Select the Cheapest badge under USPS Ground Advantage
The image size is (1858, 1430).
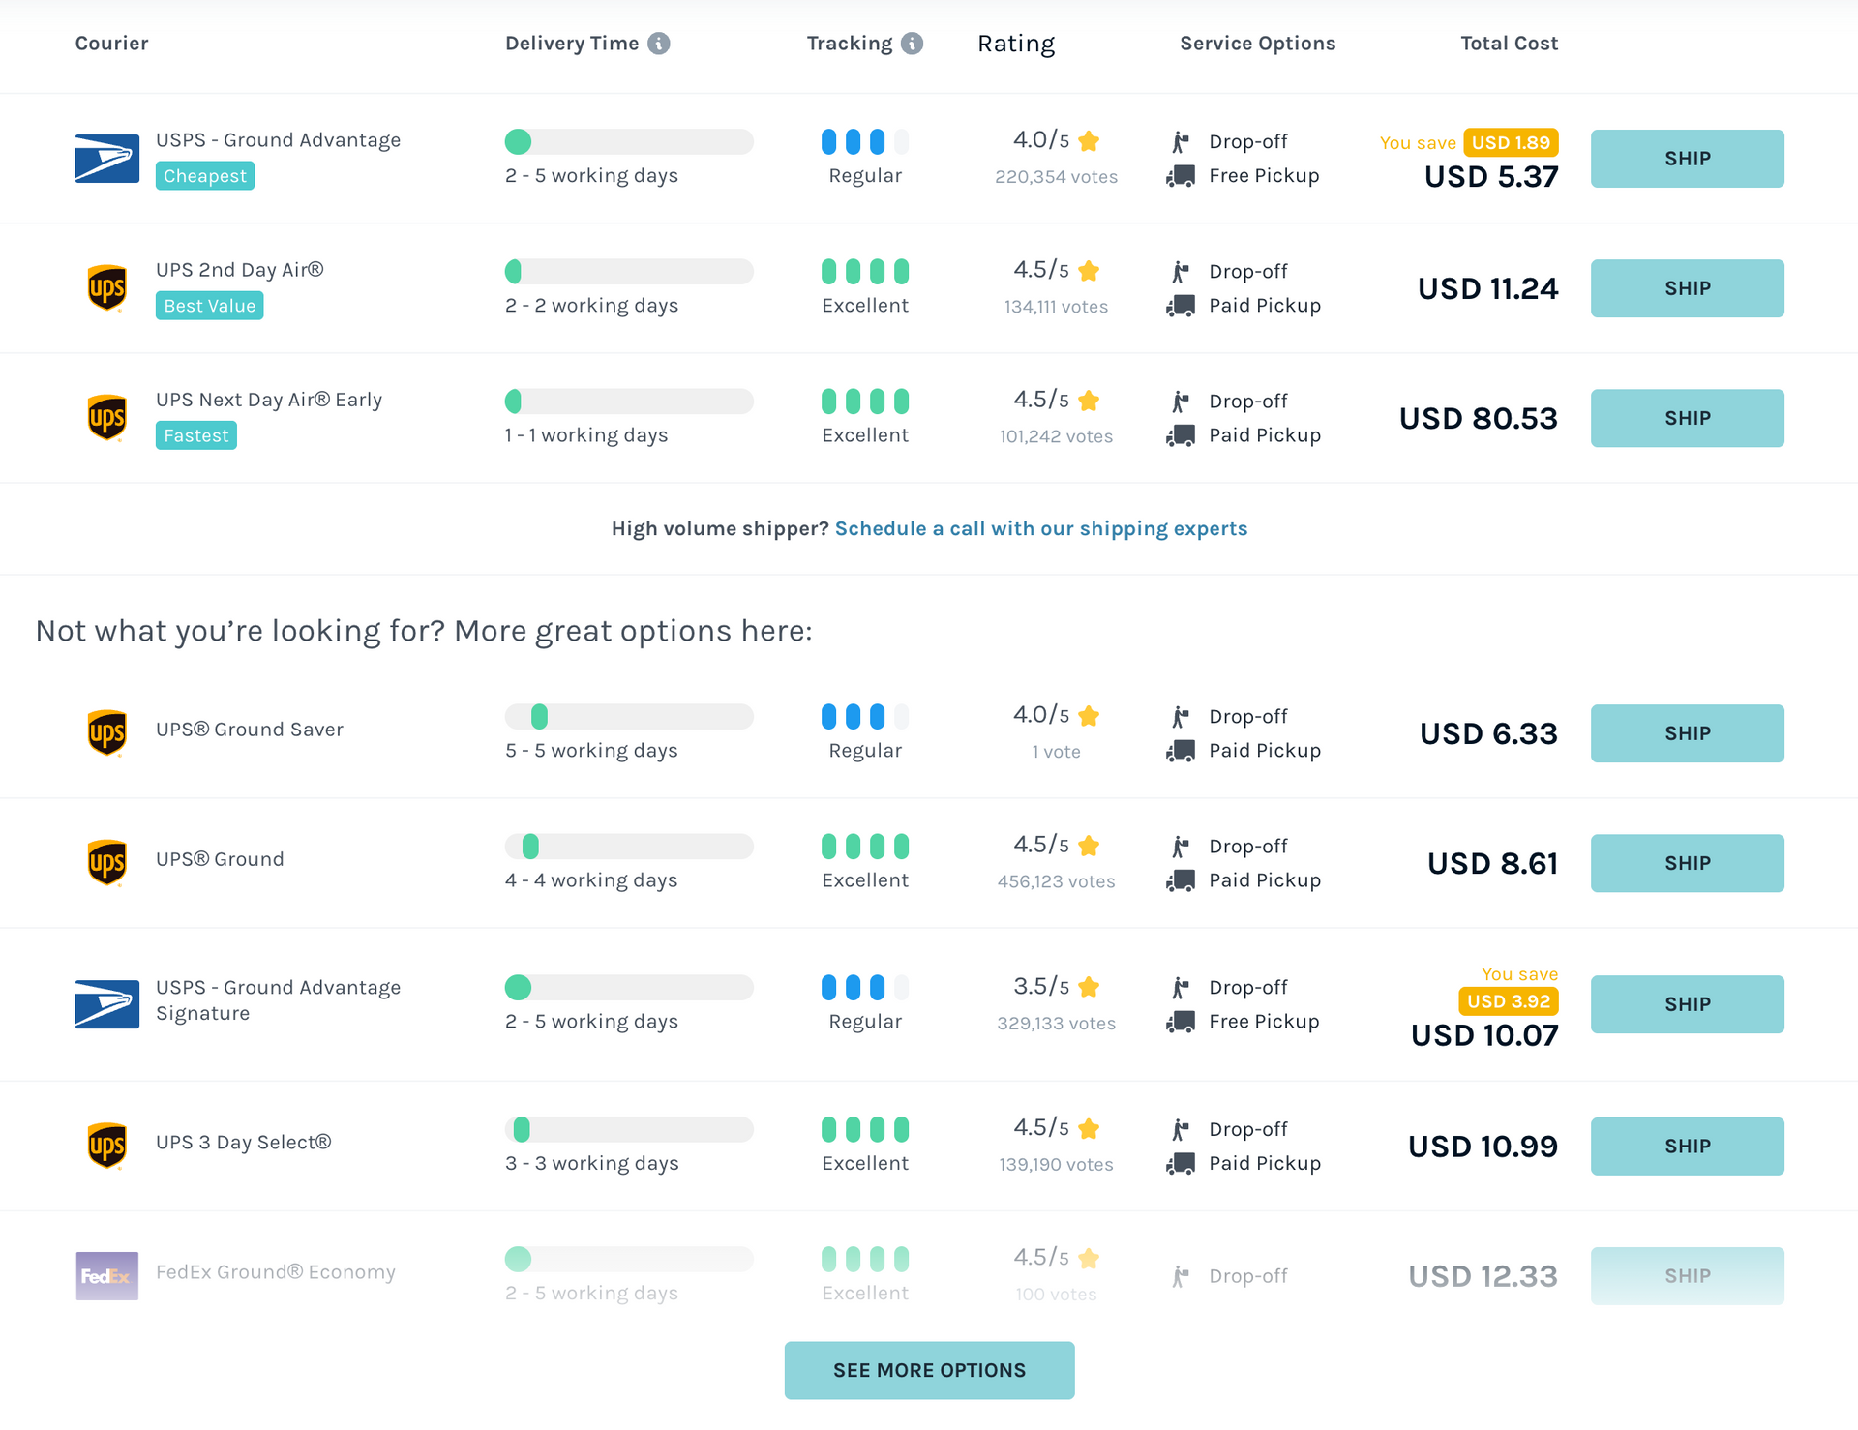click(204, 175)
